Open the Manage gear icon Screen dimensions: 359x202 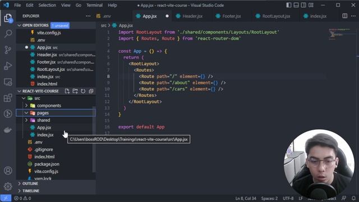pyautogui.click(x=8, y=186)
